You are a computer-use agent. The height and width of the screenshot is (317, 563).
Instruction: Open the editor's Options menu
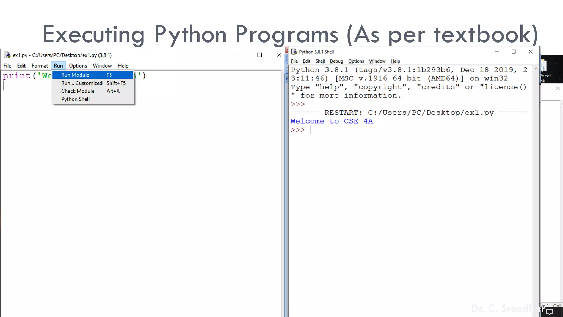78,66
